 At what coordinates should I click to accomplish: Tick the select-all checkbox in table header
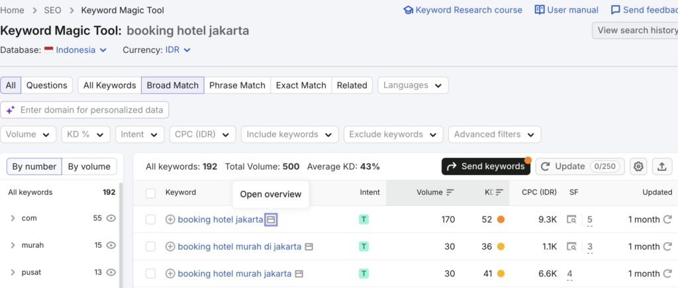pos(150,193)
